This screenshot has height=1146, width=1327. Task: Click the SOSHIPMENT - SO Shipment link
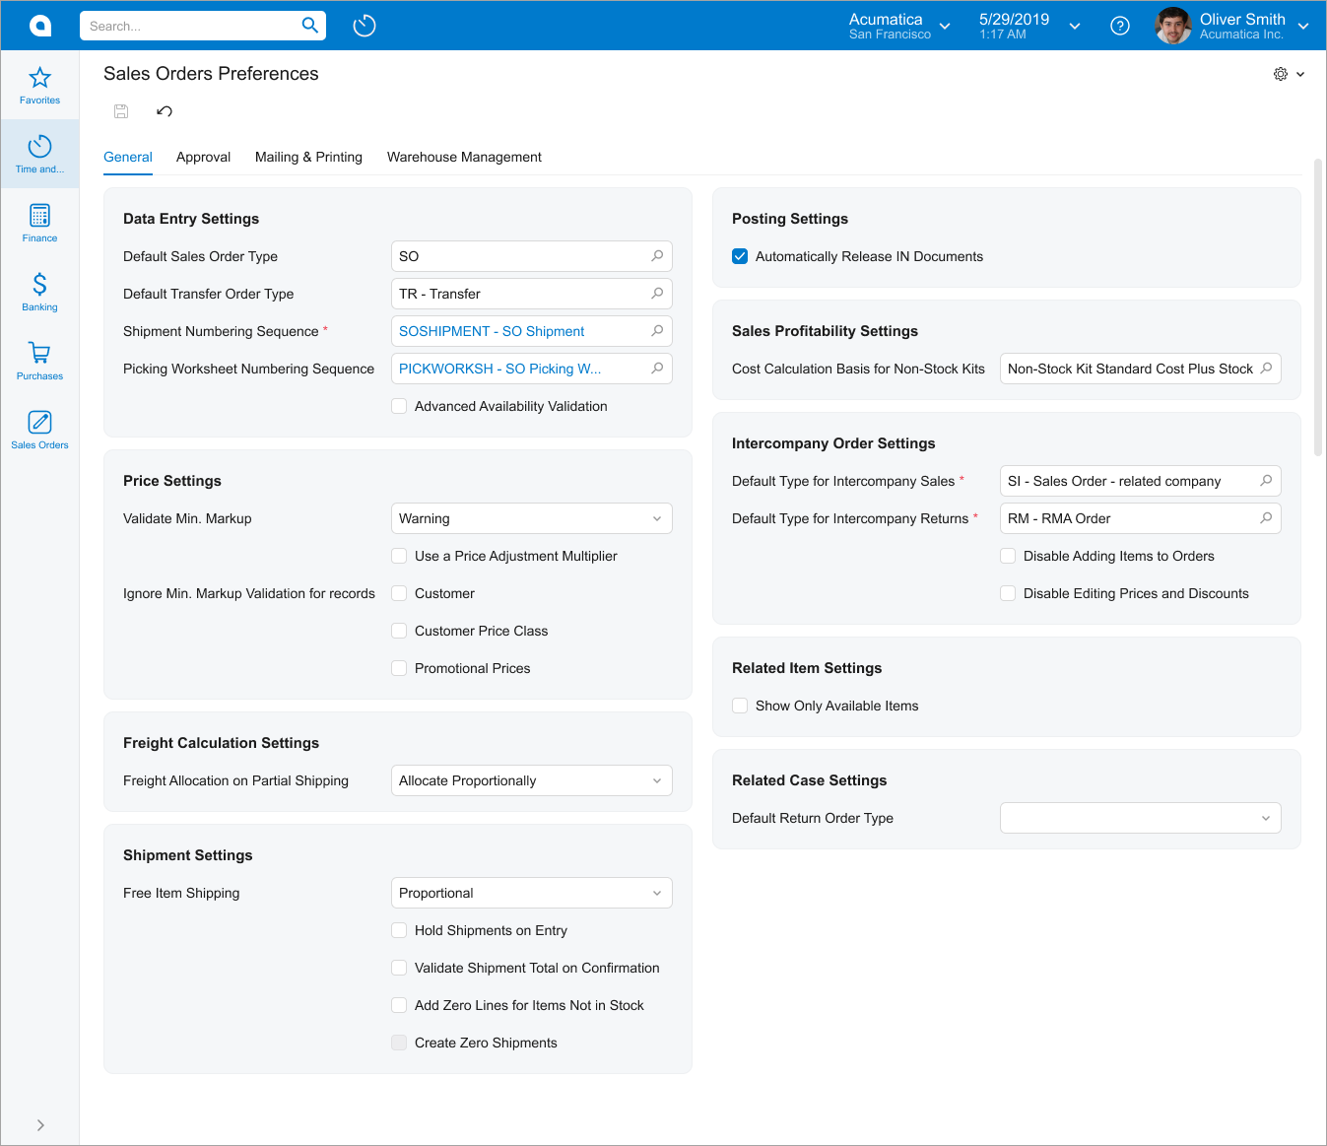pyautogui.click(x=492, y=331)
